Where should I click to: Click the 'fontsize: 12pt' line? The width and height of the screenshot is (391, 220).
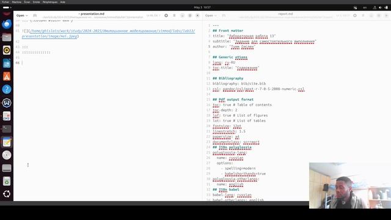[227, 126]
